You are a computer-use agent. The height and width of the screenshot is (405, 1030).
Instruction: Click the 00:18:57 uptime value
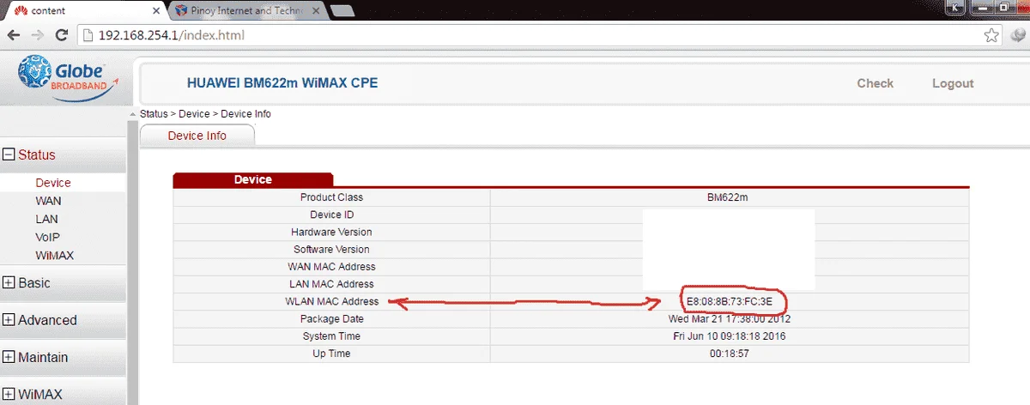(x=728, y=354)
